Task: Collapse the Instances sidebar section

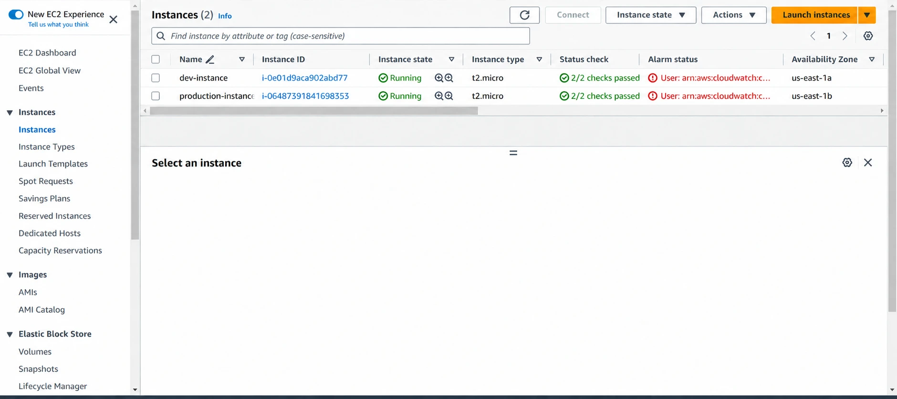Action: [10, 113]
